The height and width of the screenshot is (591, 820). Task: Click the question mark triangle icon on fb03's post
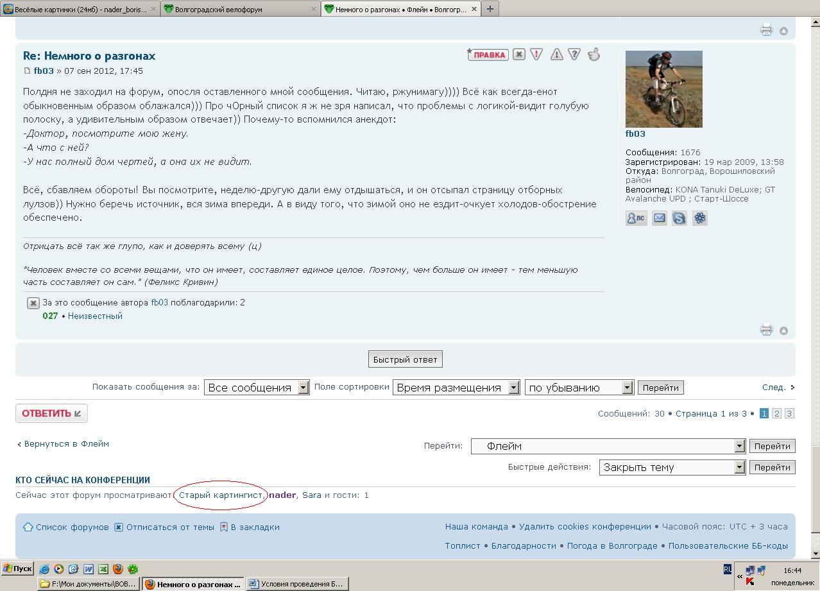click(574, 55)
